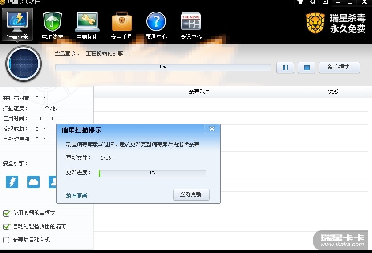Screen dimensions: 372x253
Task: Click the 0% scan progress bar
Action: pos(163,67)
